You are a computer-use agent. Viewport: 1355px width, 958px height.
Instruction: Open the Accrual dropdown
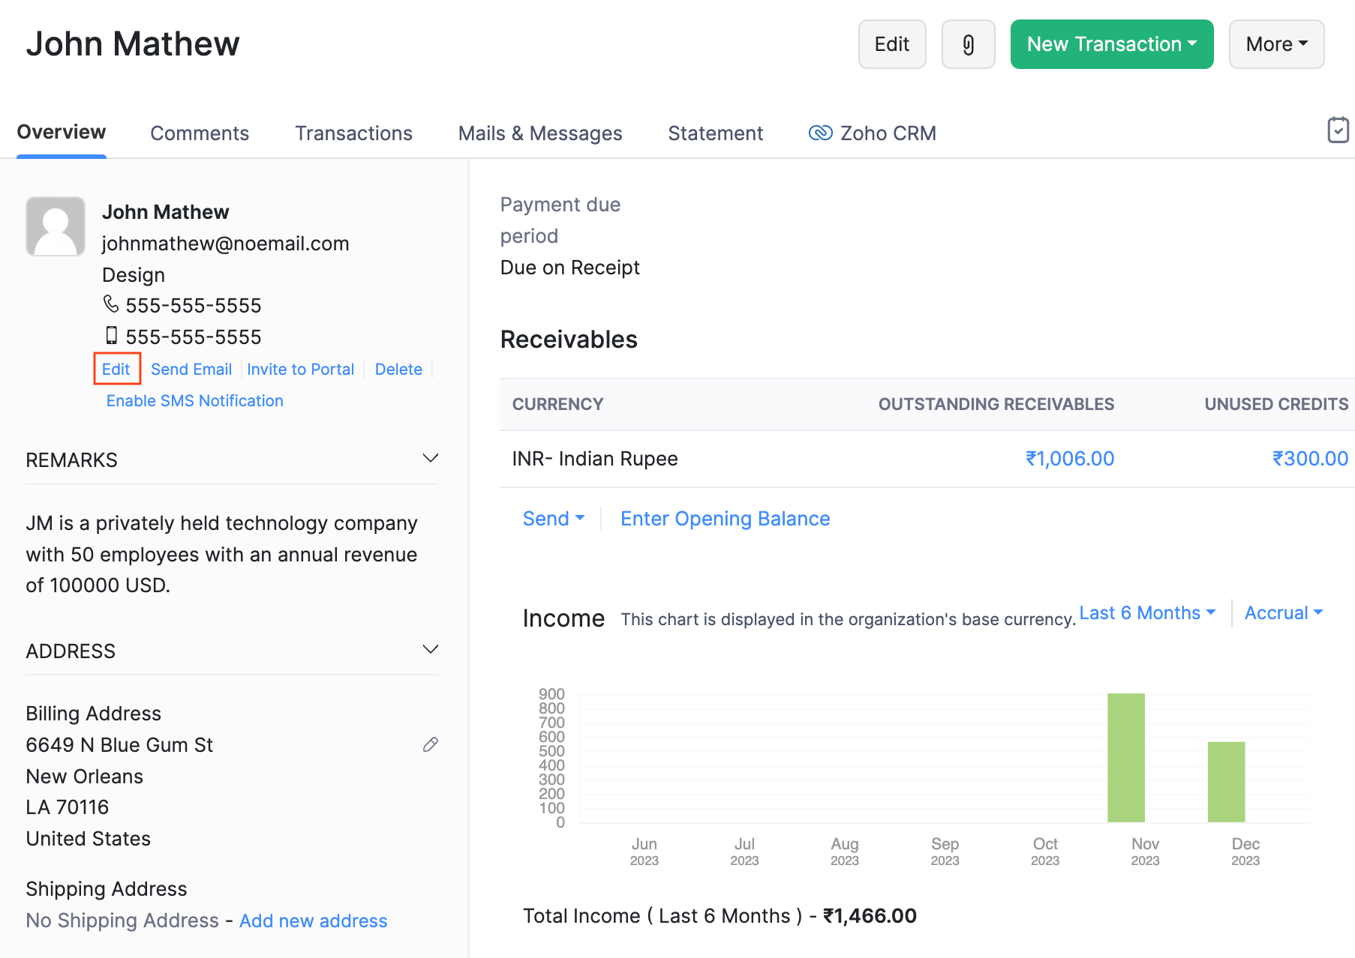tap(1283, 612)
